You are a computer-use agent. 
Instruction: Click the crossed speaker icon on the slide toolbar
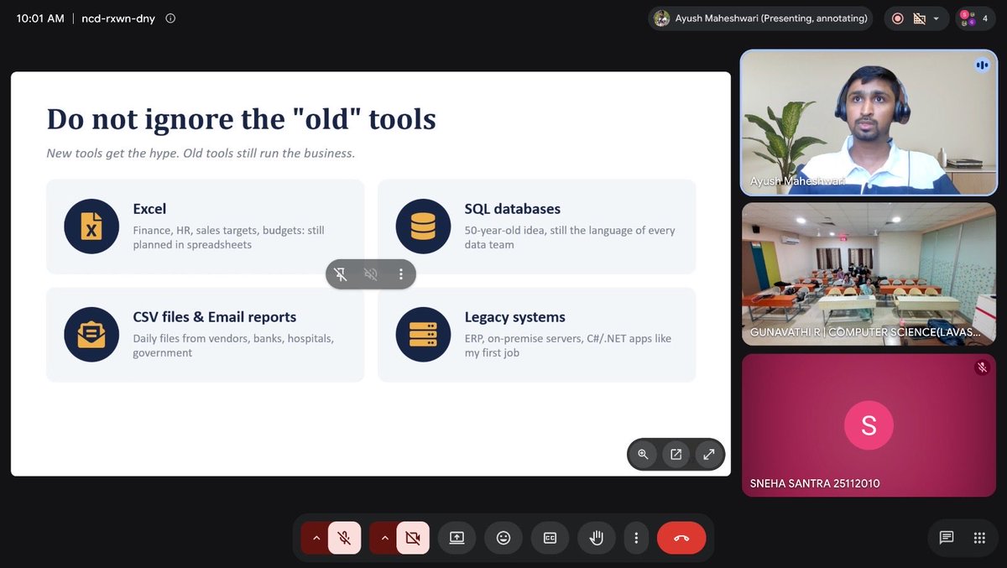371,274
